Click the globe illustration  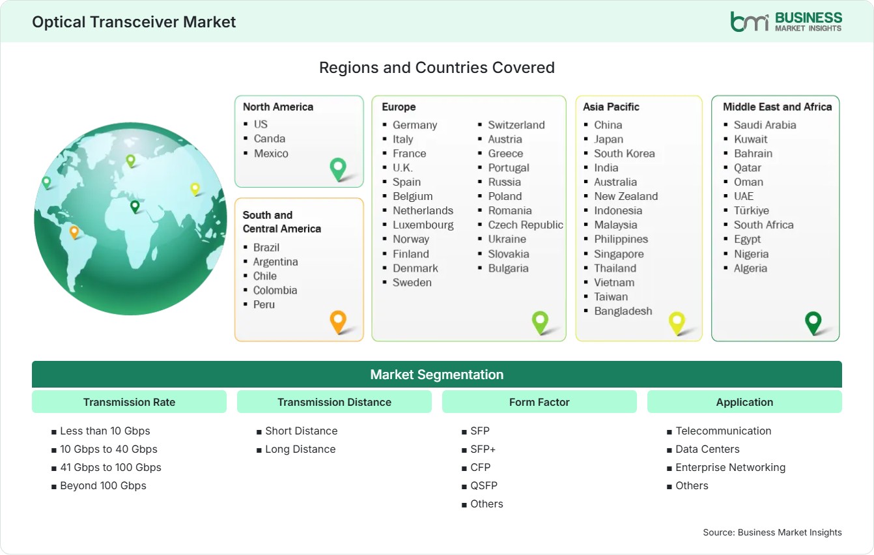(130, 219)
